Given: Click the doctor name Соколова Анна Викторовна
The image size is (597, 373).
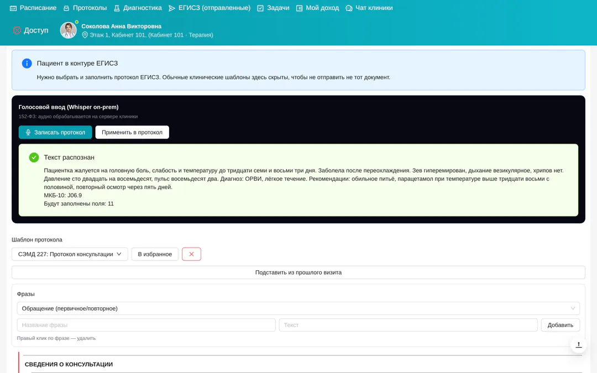Looking at the screenshot, I should point(122,27).
